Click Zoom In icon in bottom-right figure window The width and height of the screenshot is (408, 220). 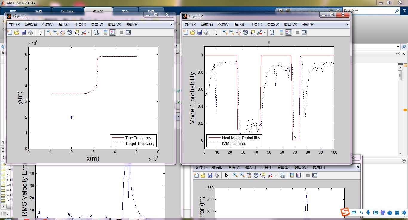click(235, 175)
